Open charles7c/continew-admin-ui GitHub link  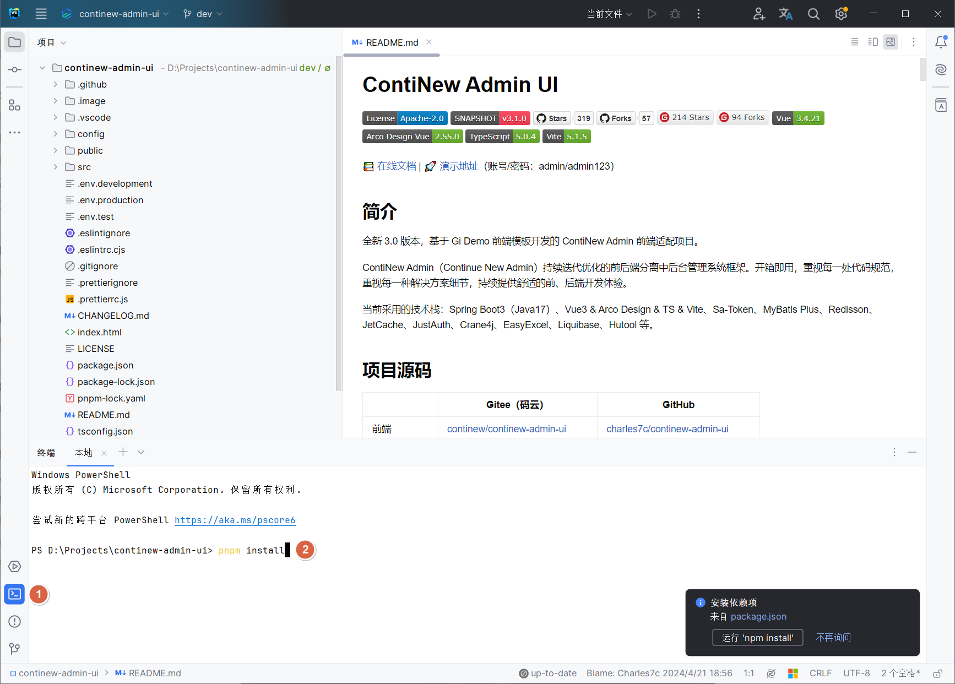click(667, 429)
